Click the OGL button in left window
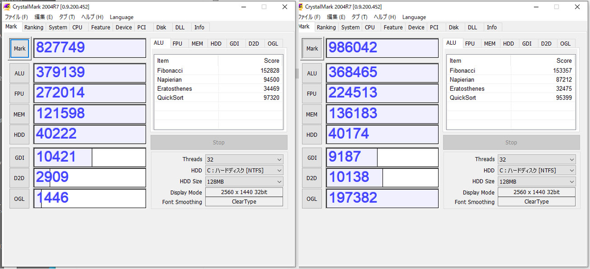The height and width of the screenshot is (269, 590). (x=20, y=198)
